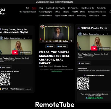Click QR code in Ultimate Music Playlist panel
The height and width of the screenshot is (109, 111).
tap(5, 79)
